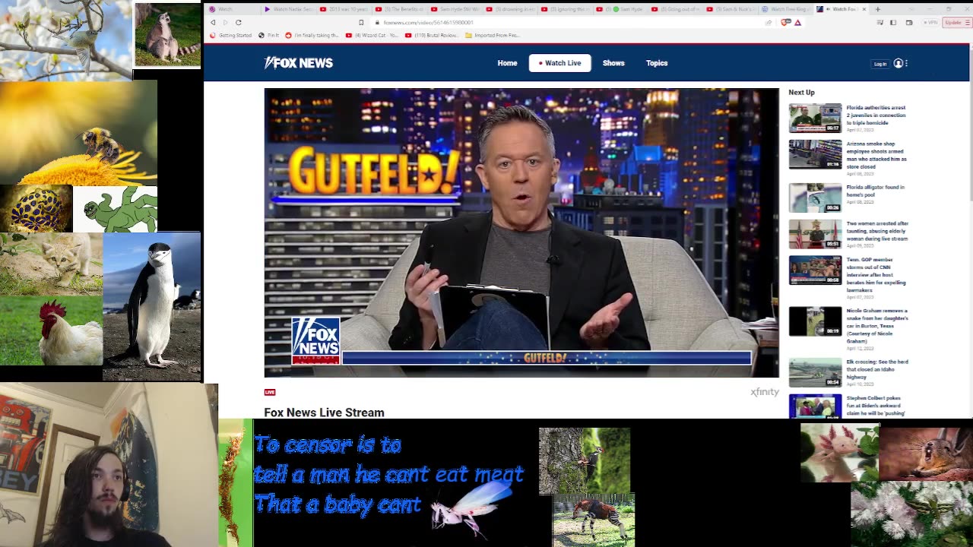
Task: Switch to the 'Watch Nadia Sec...' tab
Action: coord(288,9)
